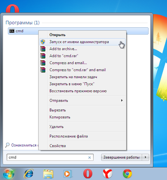Clear the search box with X

[x=90, y=157]
